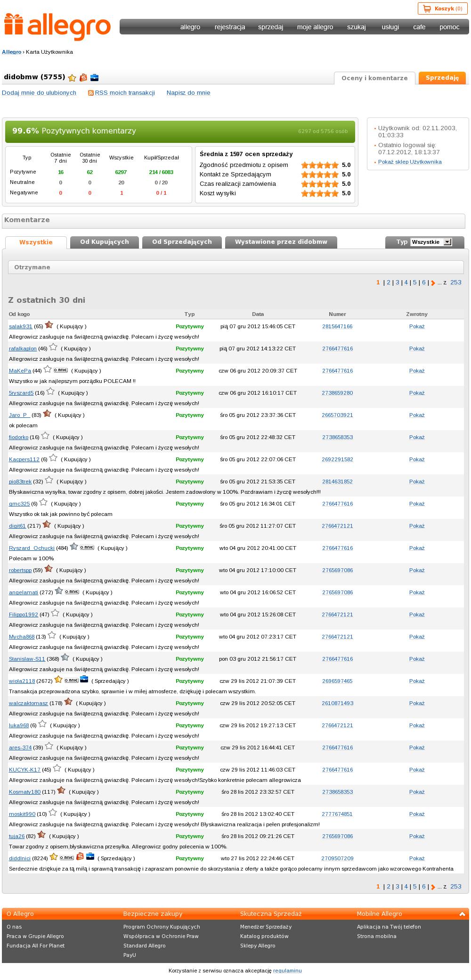Select 'moje allegro' in top navigation

315,27
